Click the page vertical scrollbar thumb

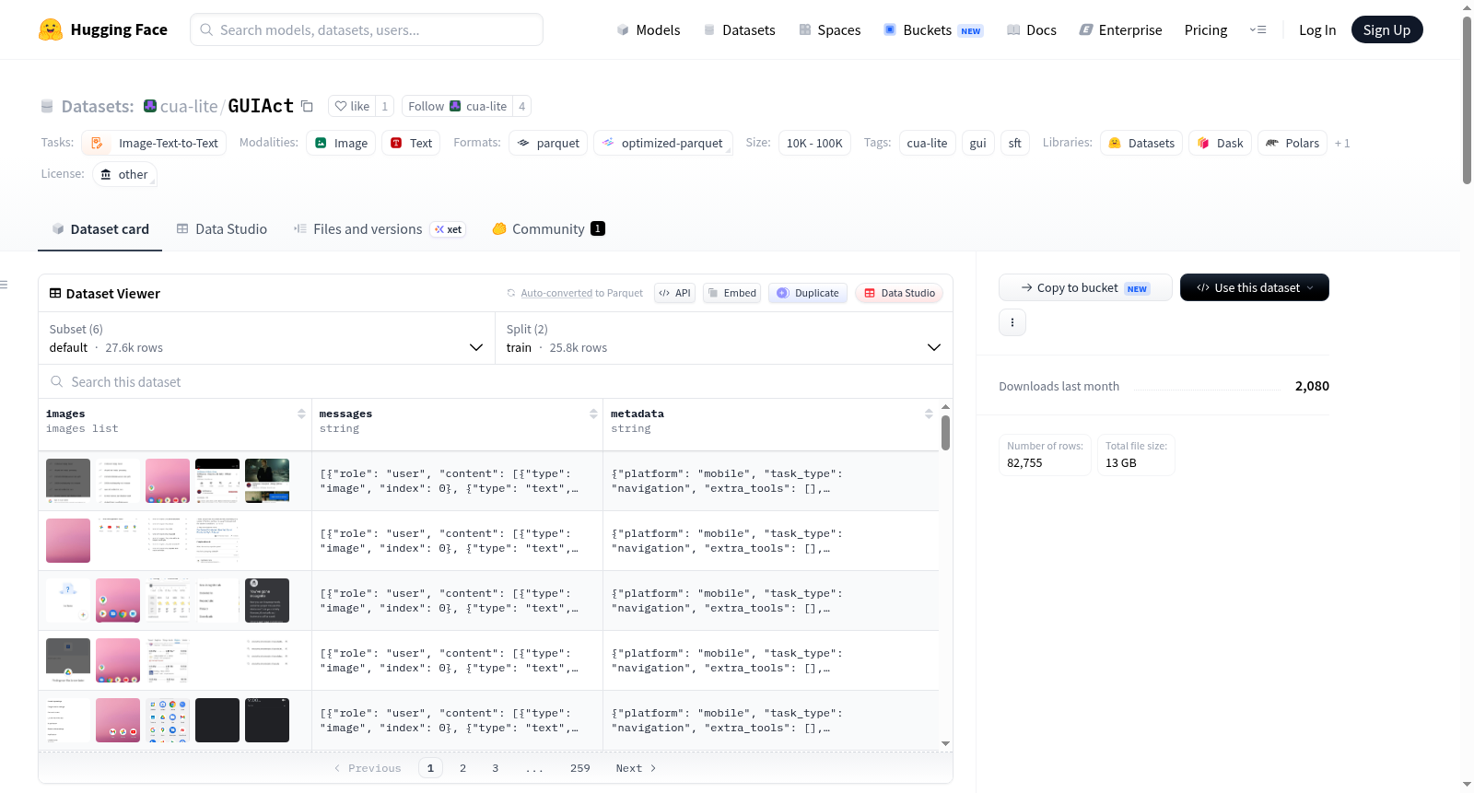pyautogui.click(x=1467, y=99)
